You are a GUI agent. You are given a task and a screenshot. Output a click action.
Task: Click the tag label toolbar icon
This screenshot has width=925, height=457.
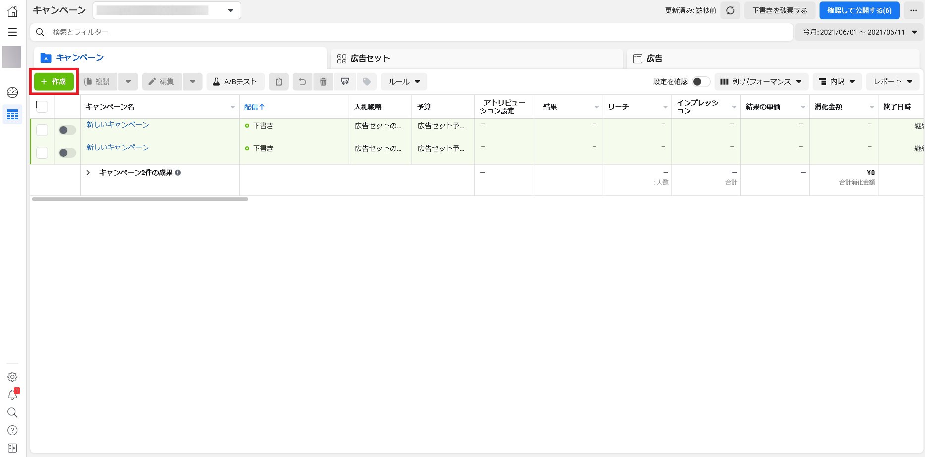(x=367, y=82)
